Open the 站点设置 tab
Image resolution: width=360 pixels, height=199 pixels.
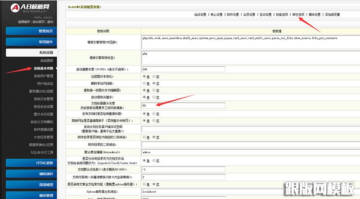coord(200,14)
